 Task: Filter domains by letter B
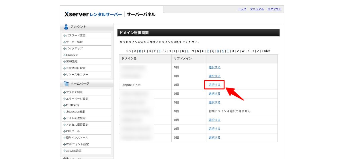[x=140, y=51]
